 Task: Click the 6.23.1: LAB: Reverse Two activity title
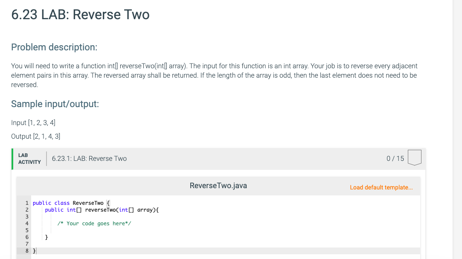pyautogui.click(x=90, y=158)
